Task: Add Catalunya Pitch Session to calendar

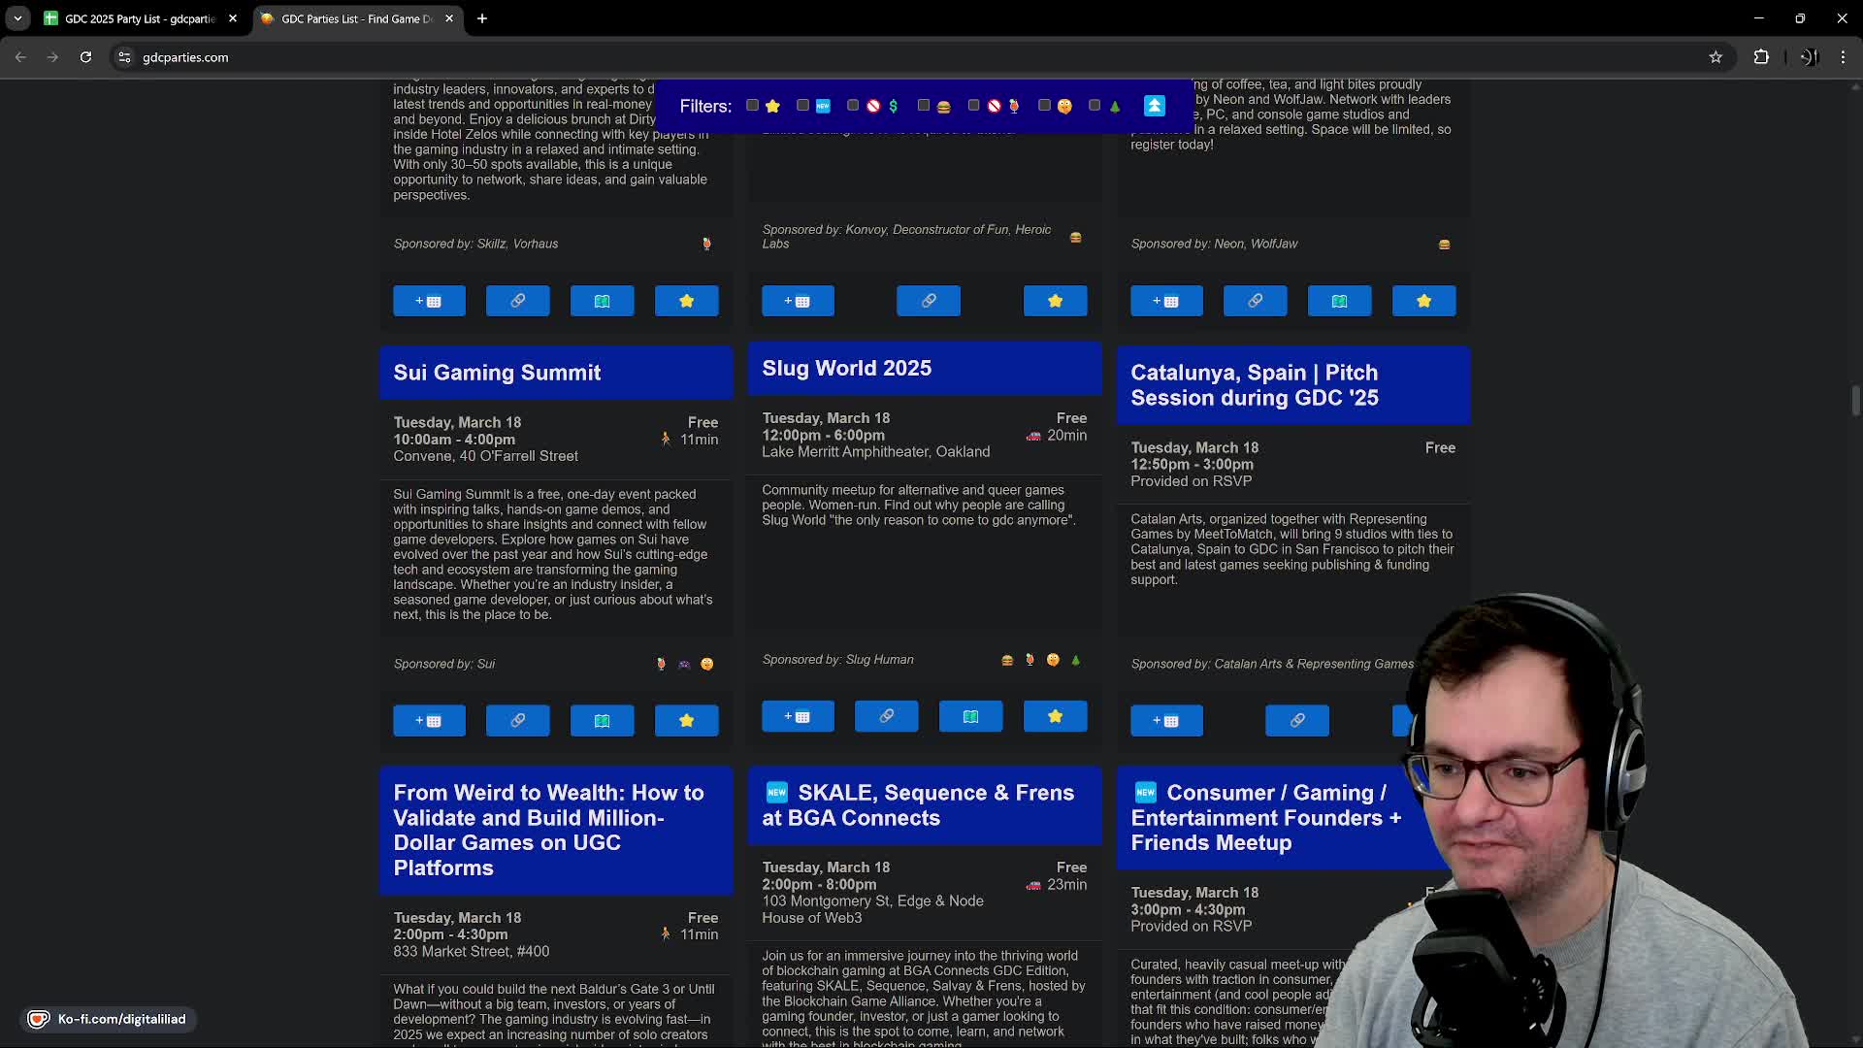Action: pyautogui.click(x=1166, y=720)
